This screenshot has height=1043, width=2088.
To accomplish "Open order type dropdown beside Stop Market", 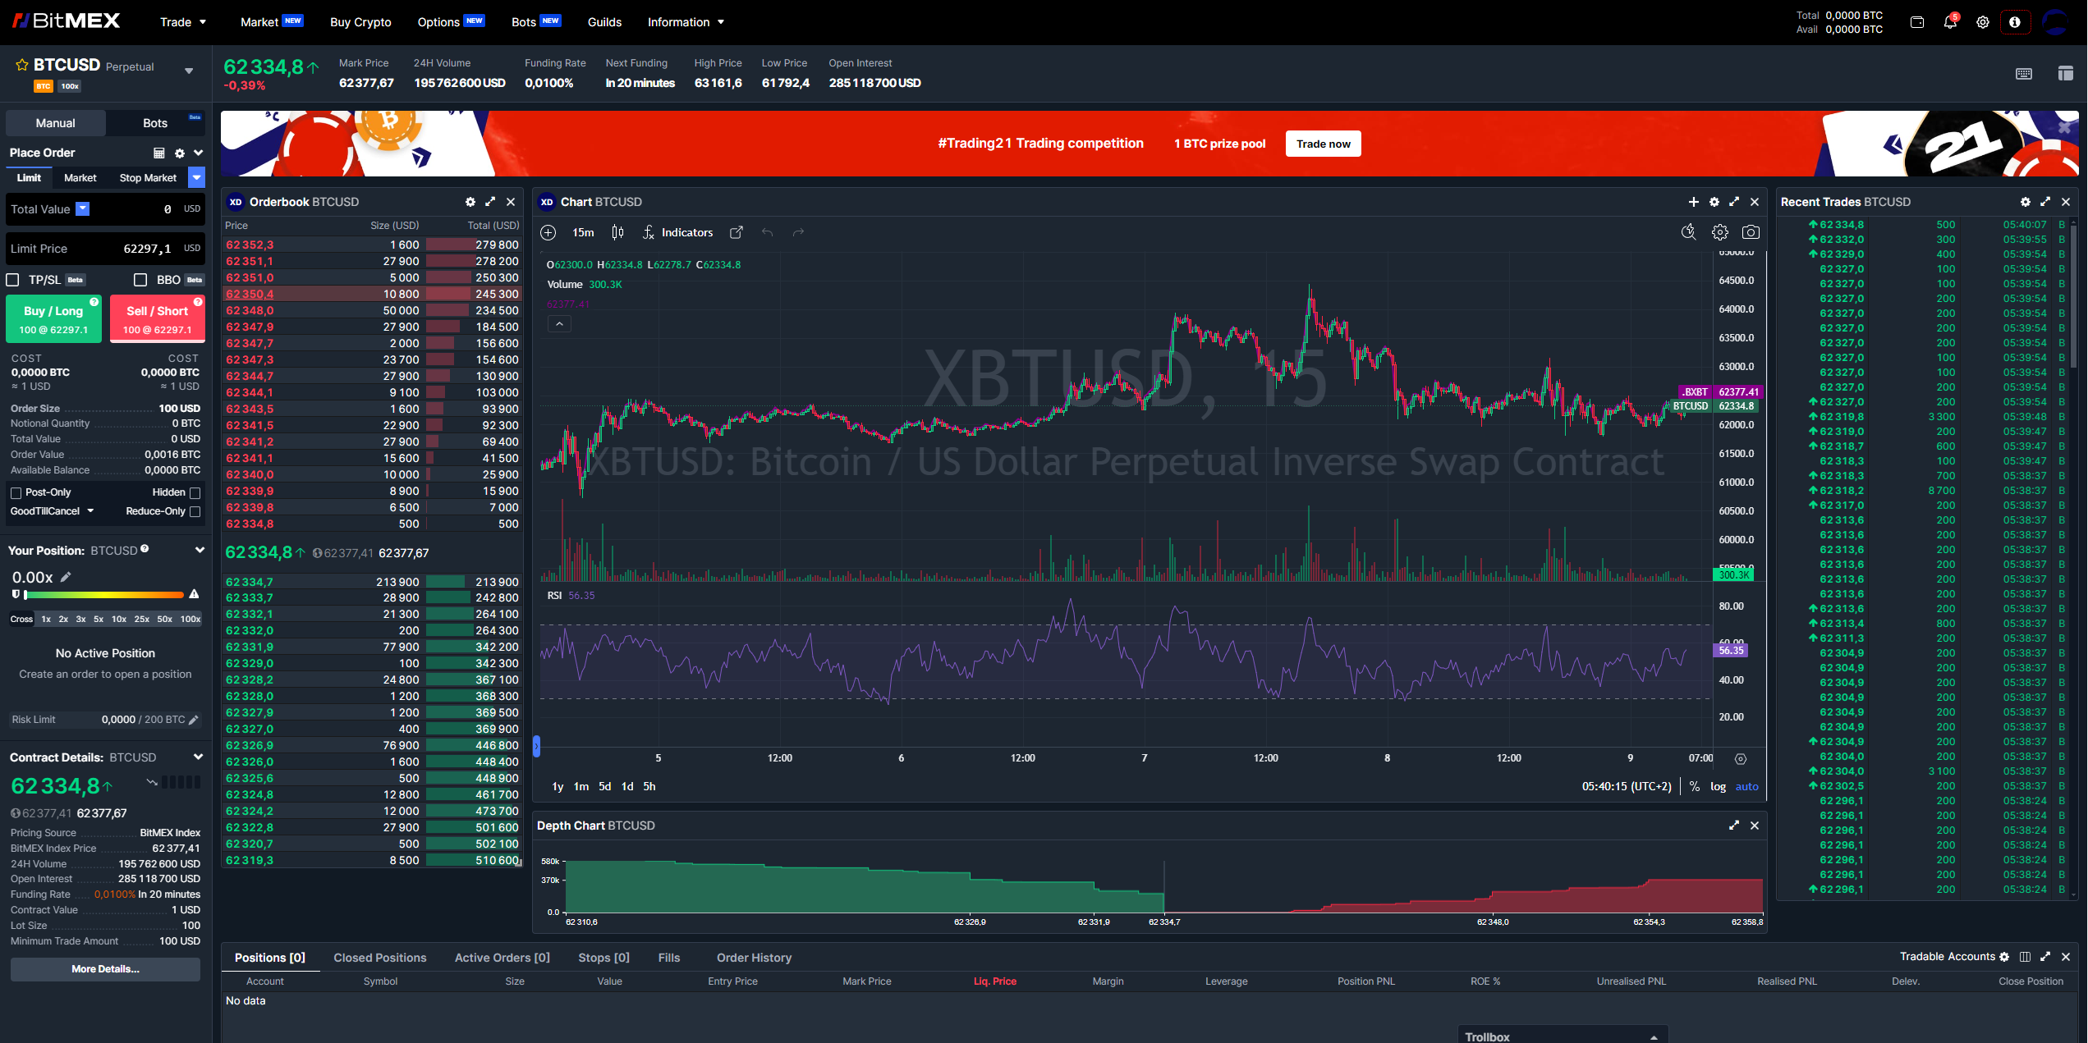I will click(x=196, y=177).
